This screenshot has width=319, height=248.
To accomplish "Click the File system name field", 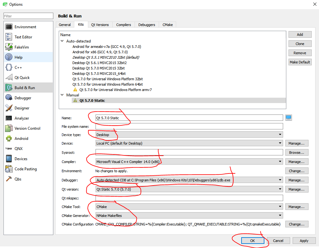I will (189, 127).
